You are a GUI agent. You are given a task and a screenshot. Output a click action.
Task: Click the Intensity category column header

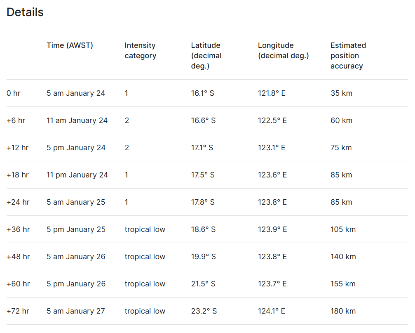pos(140,50)
